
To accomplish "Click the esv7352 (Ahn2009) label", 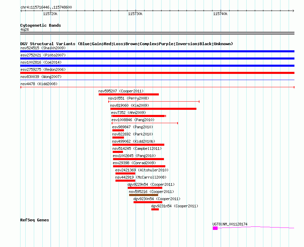I will point(128,113).
